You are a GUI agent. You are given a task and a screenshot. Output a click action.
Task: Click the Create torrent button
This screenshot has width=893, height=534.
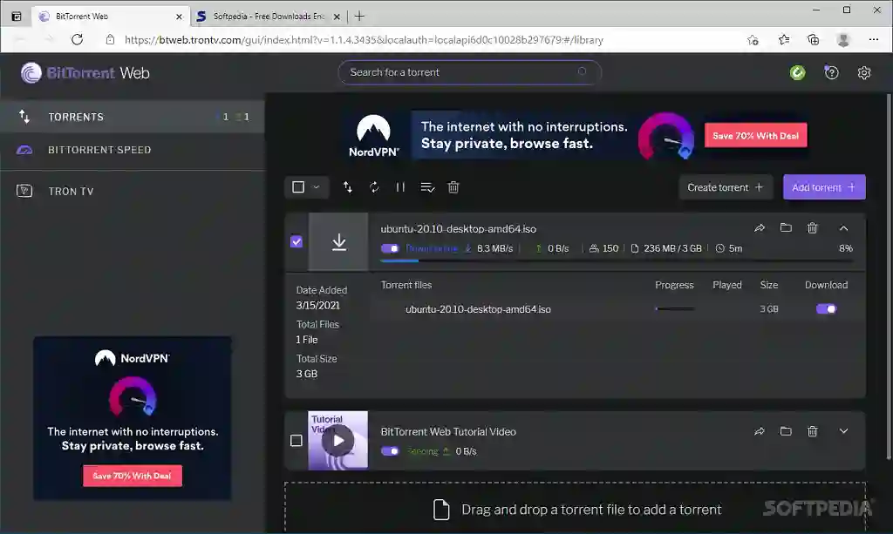pos(725,187)
